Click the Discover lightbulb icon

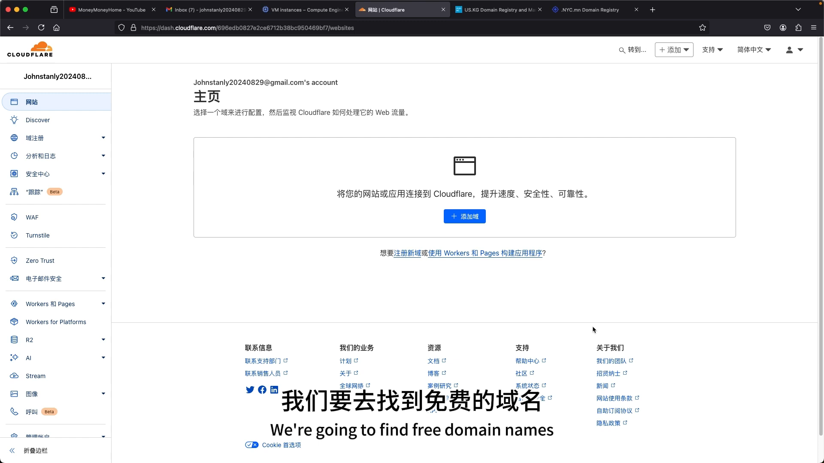coord(14,120)
